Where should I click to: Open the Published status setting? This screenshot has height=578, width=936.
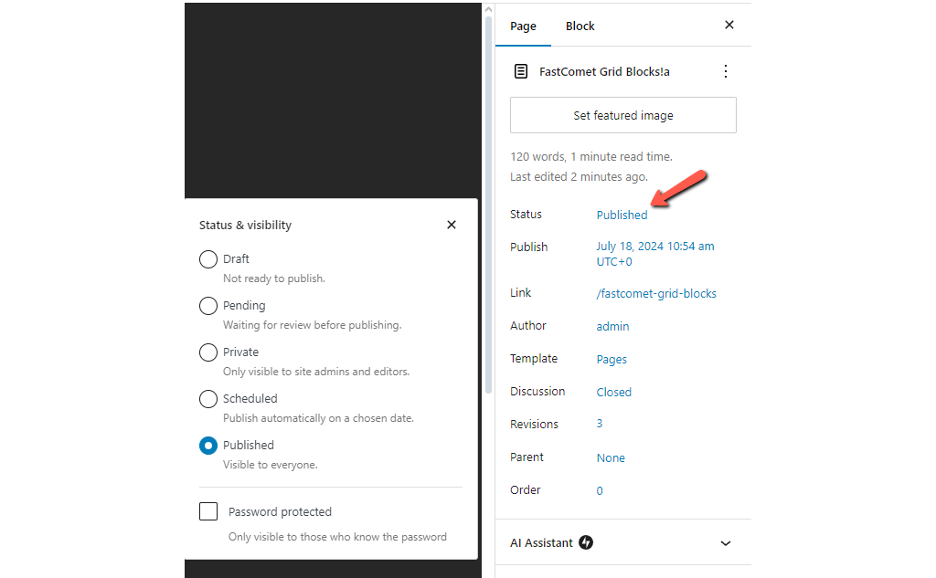pyautogui.click(x=622, y=215)
